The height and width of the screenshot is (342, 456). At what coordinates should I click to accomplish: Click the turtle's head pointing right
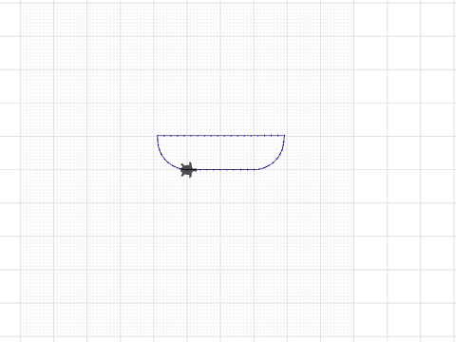pos(195,170)
